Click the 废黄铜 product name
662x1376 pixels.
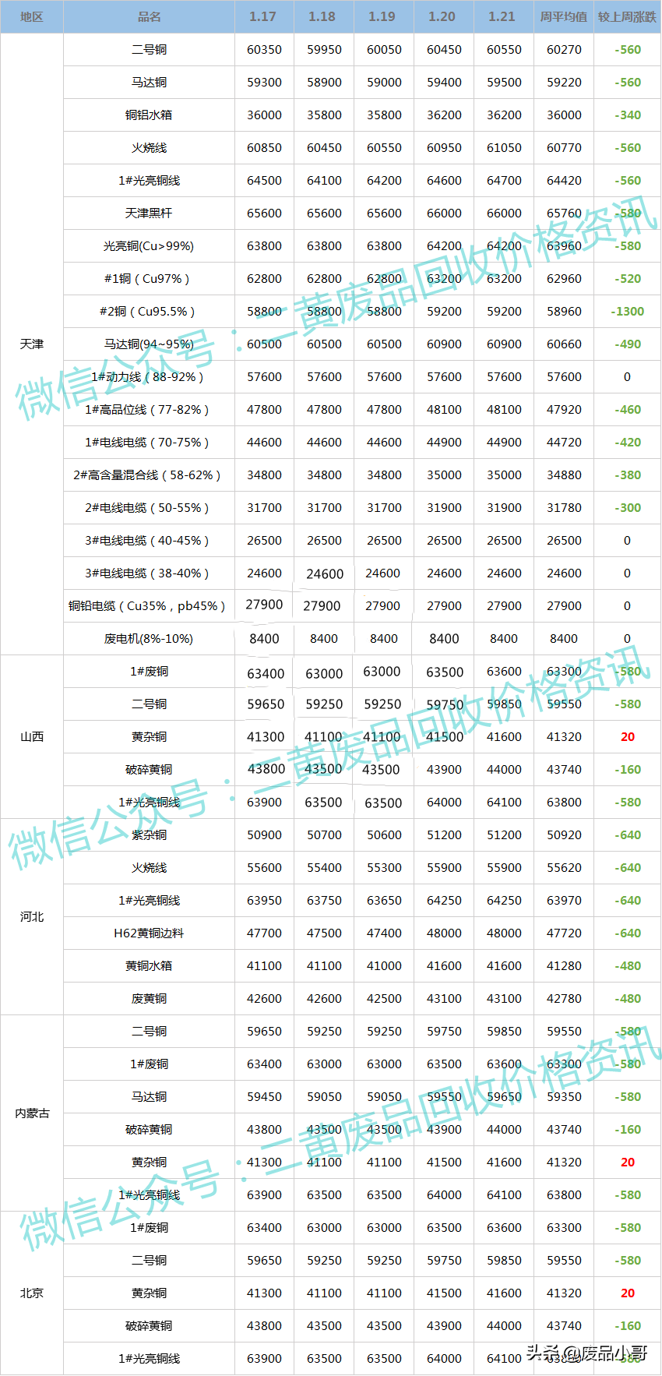click(149, 998)
